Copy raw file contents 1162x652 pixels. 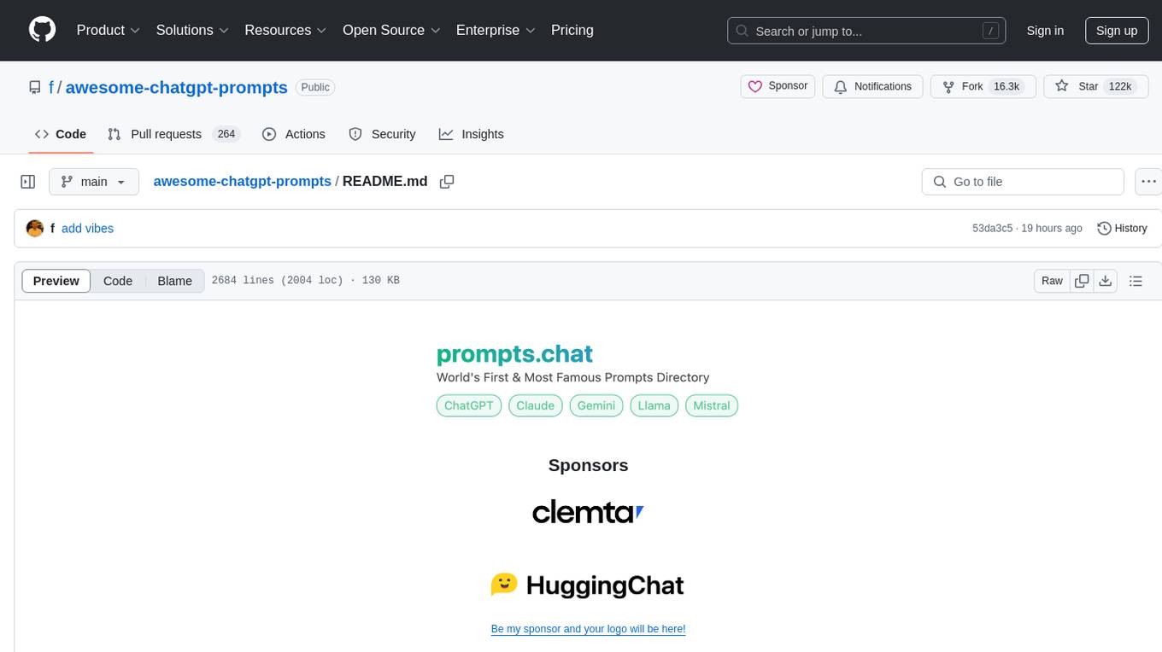tap(1082, 281)
